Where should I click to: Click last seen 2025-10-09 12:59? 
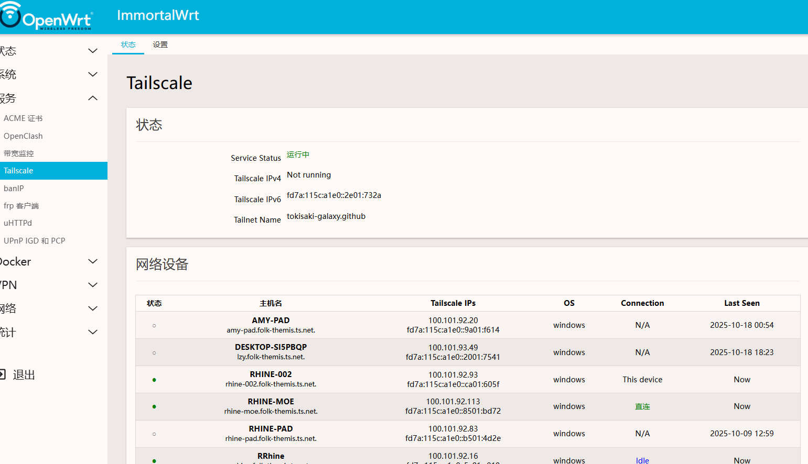click(742, 434)
